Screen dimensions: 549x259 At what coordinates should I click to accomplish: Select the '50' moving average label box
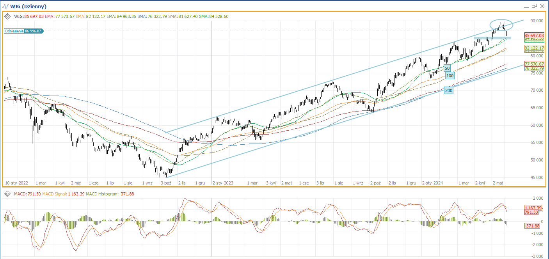point(447,68)
